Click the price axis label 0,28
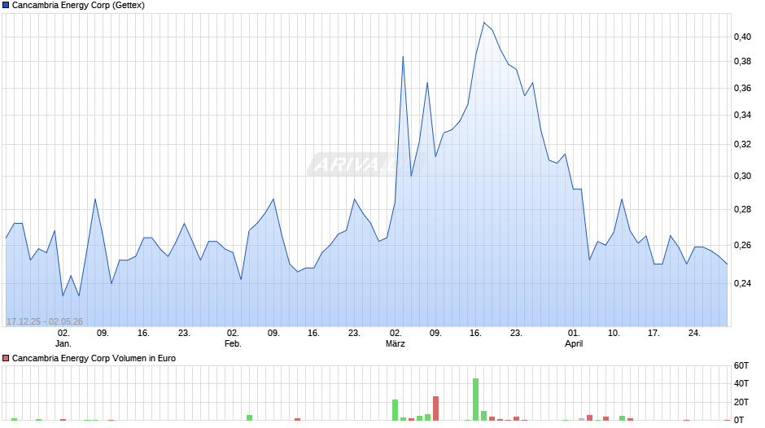Image resolution: width=765 pixels, height=428 pixels. [x=742, y=209]
